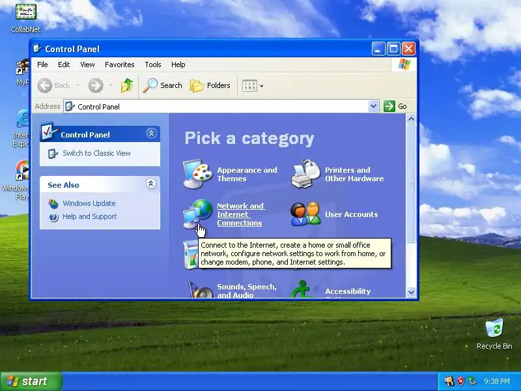Screen dimensions: 521x391
Task: Open the Forward button history dropdown
Action: (x=111, y=85)
